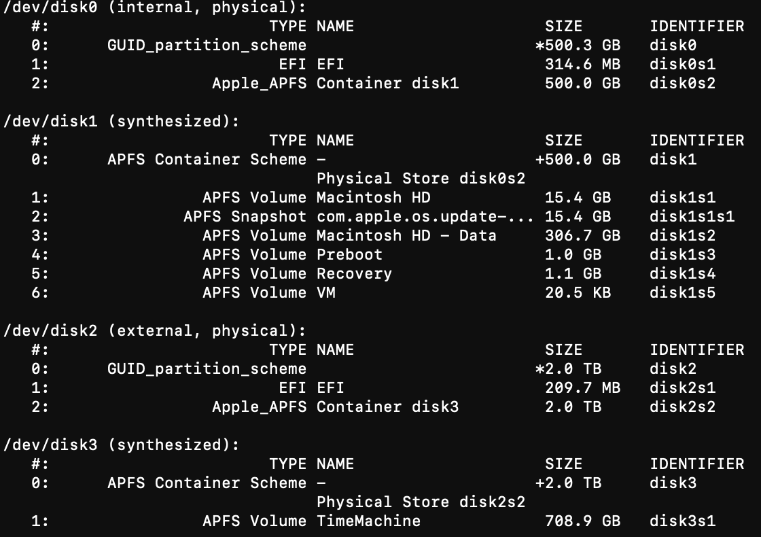Select the 209.7 MB size value
The image size is (761, 537).
582,388
